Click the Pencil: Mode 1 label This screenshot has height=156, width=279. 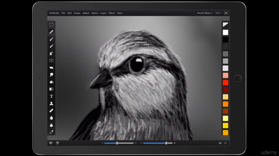[204, 13]
